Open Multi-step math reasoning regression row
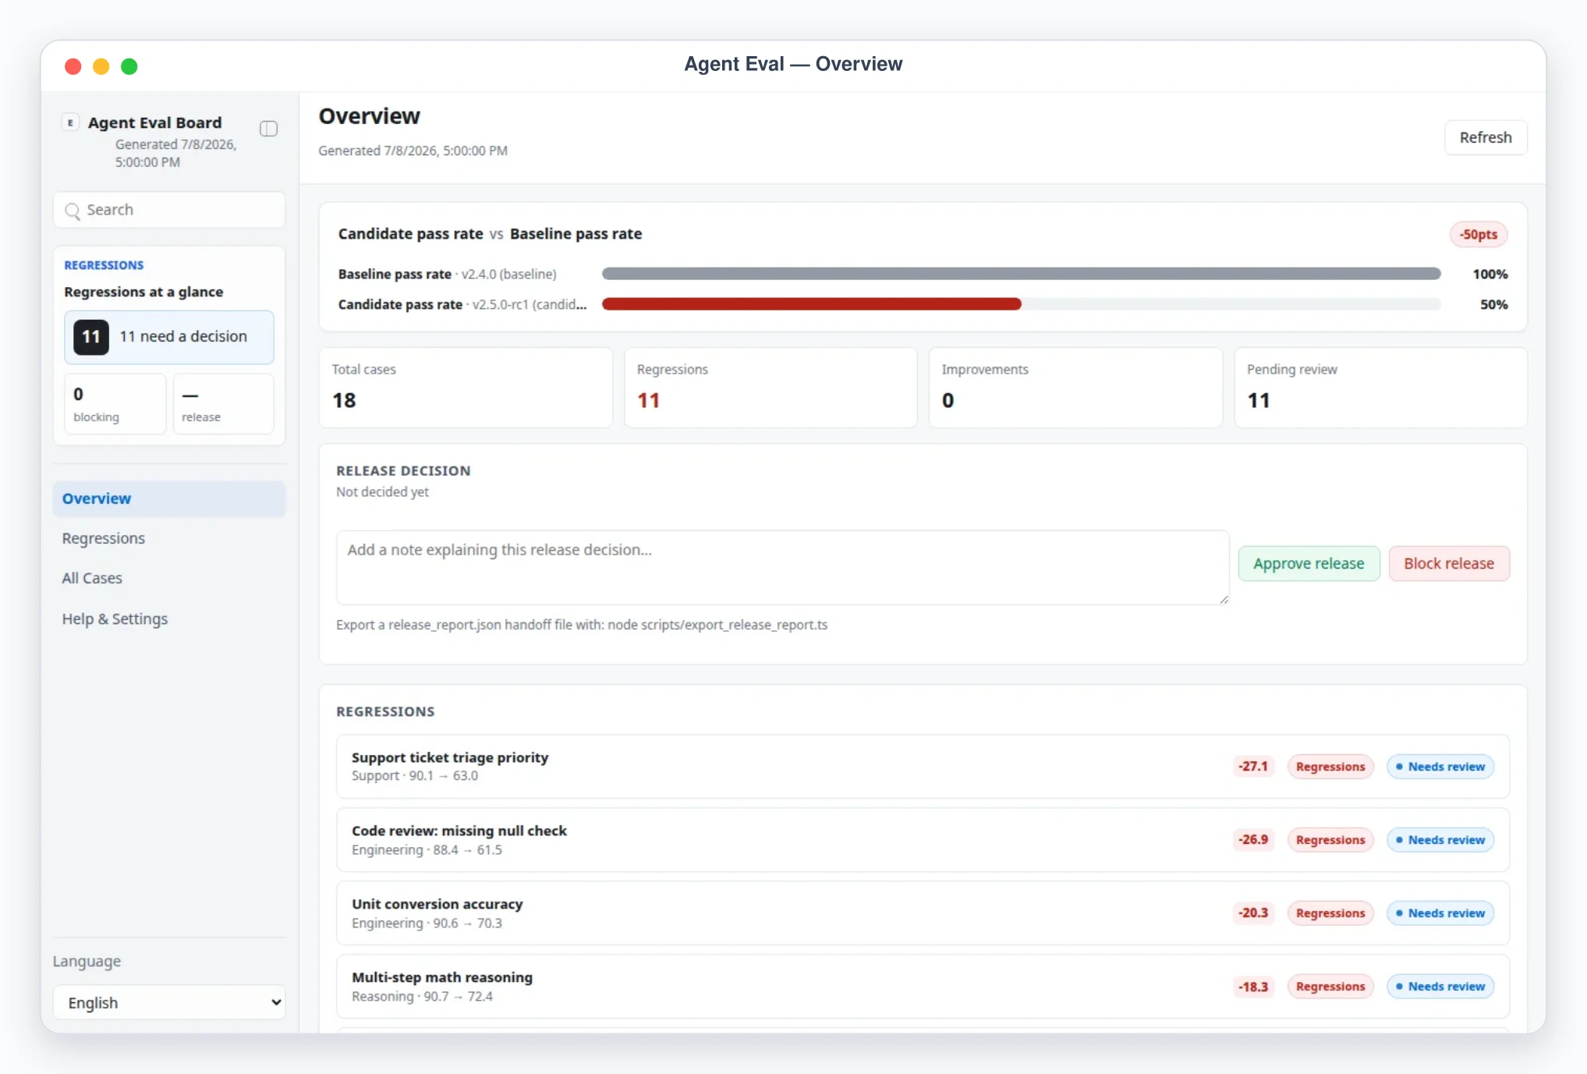Screen dimensions: 1587x1074 coord(923,987)
